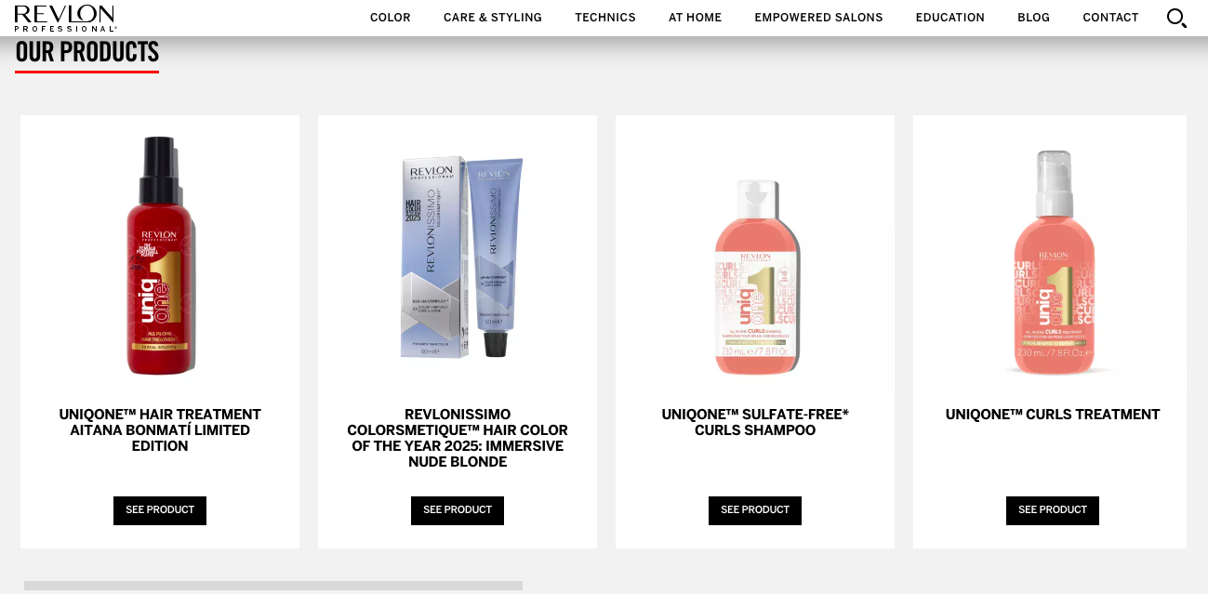The width and height of the screenshot is (1208, 594).
Task: See product for Revlonissimo Immersive Nude Blonde
Action: click(458, 510)
